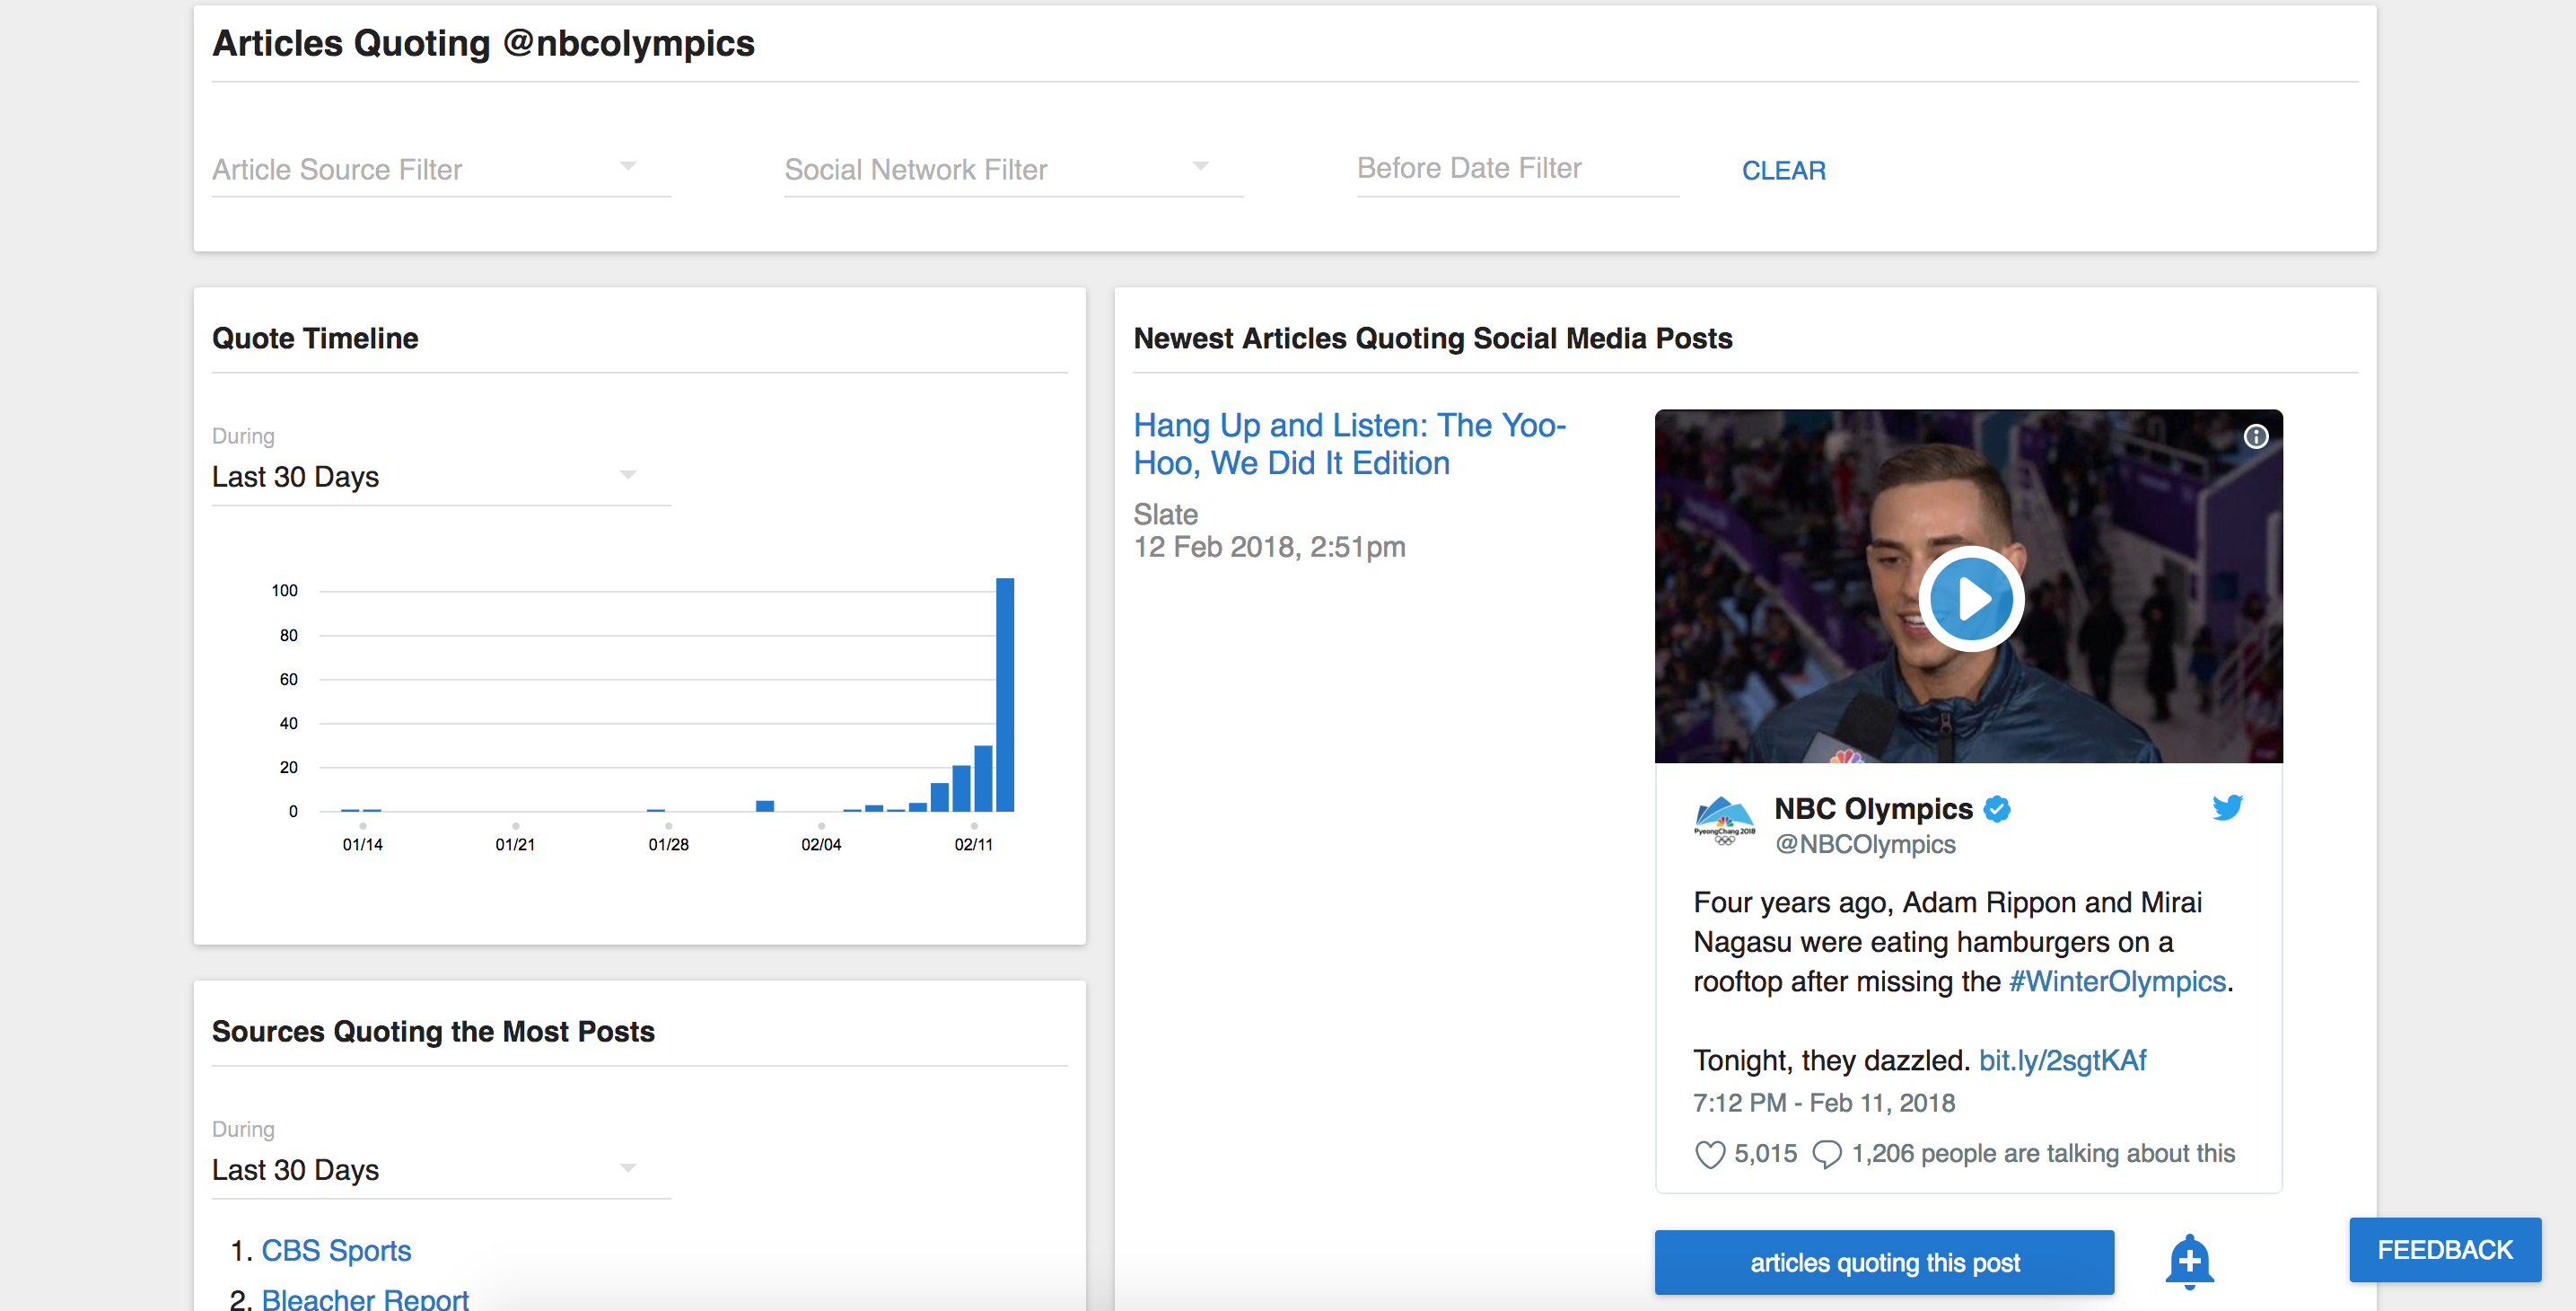2576x1311 pixels.
Task: Play the embedded tweet video
Action: pos(1970,598)
